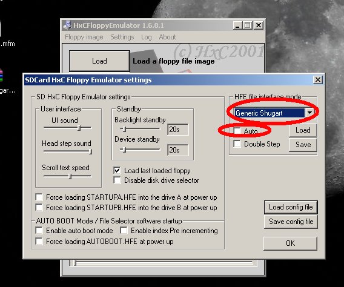Click the Backlight standby 20s value field
Viewport: 344px width, 287px height.
177,130
